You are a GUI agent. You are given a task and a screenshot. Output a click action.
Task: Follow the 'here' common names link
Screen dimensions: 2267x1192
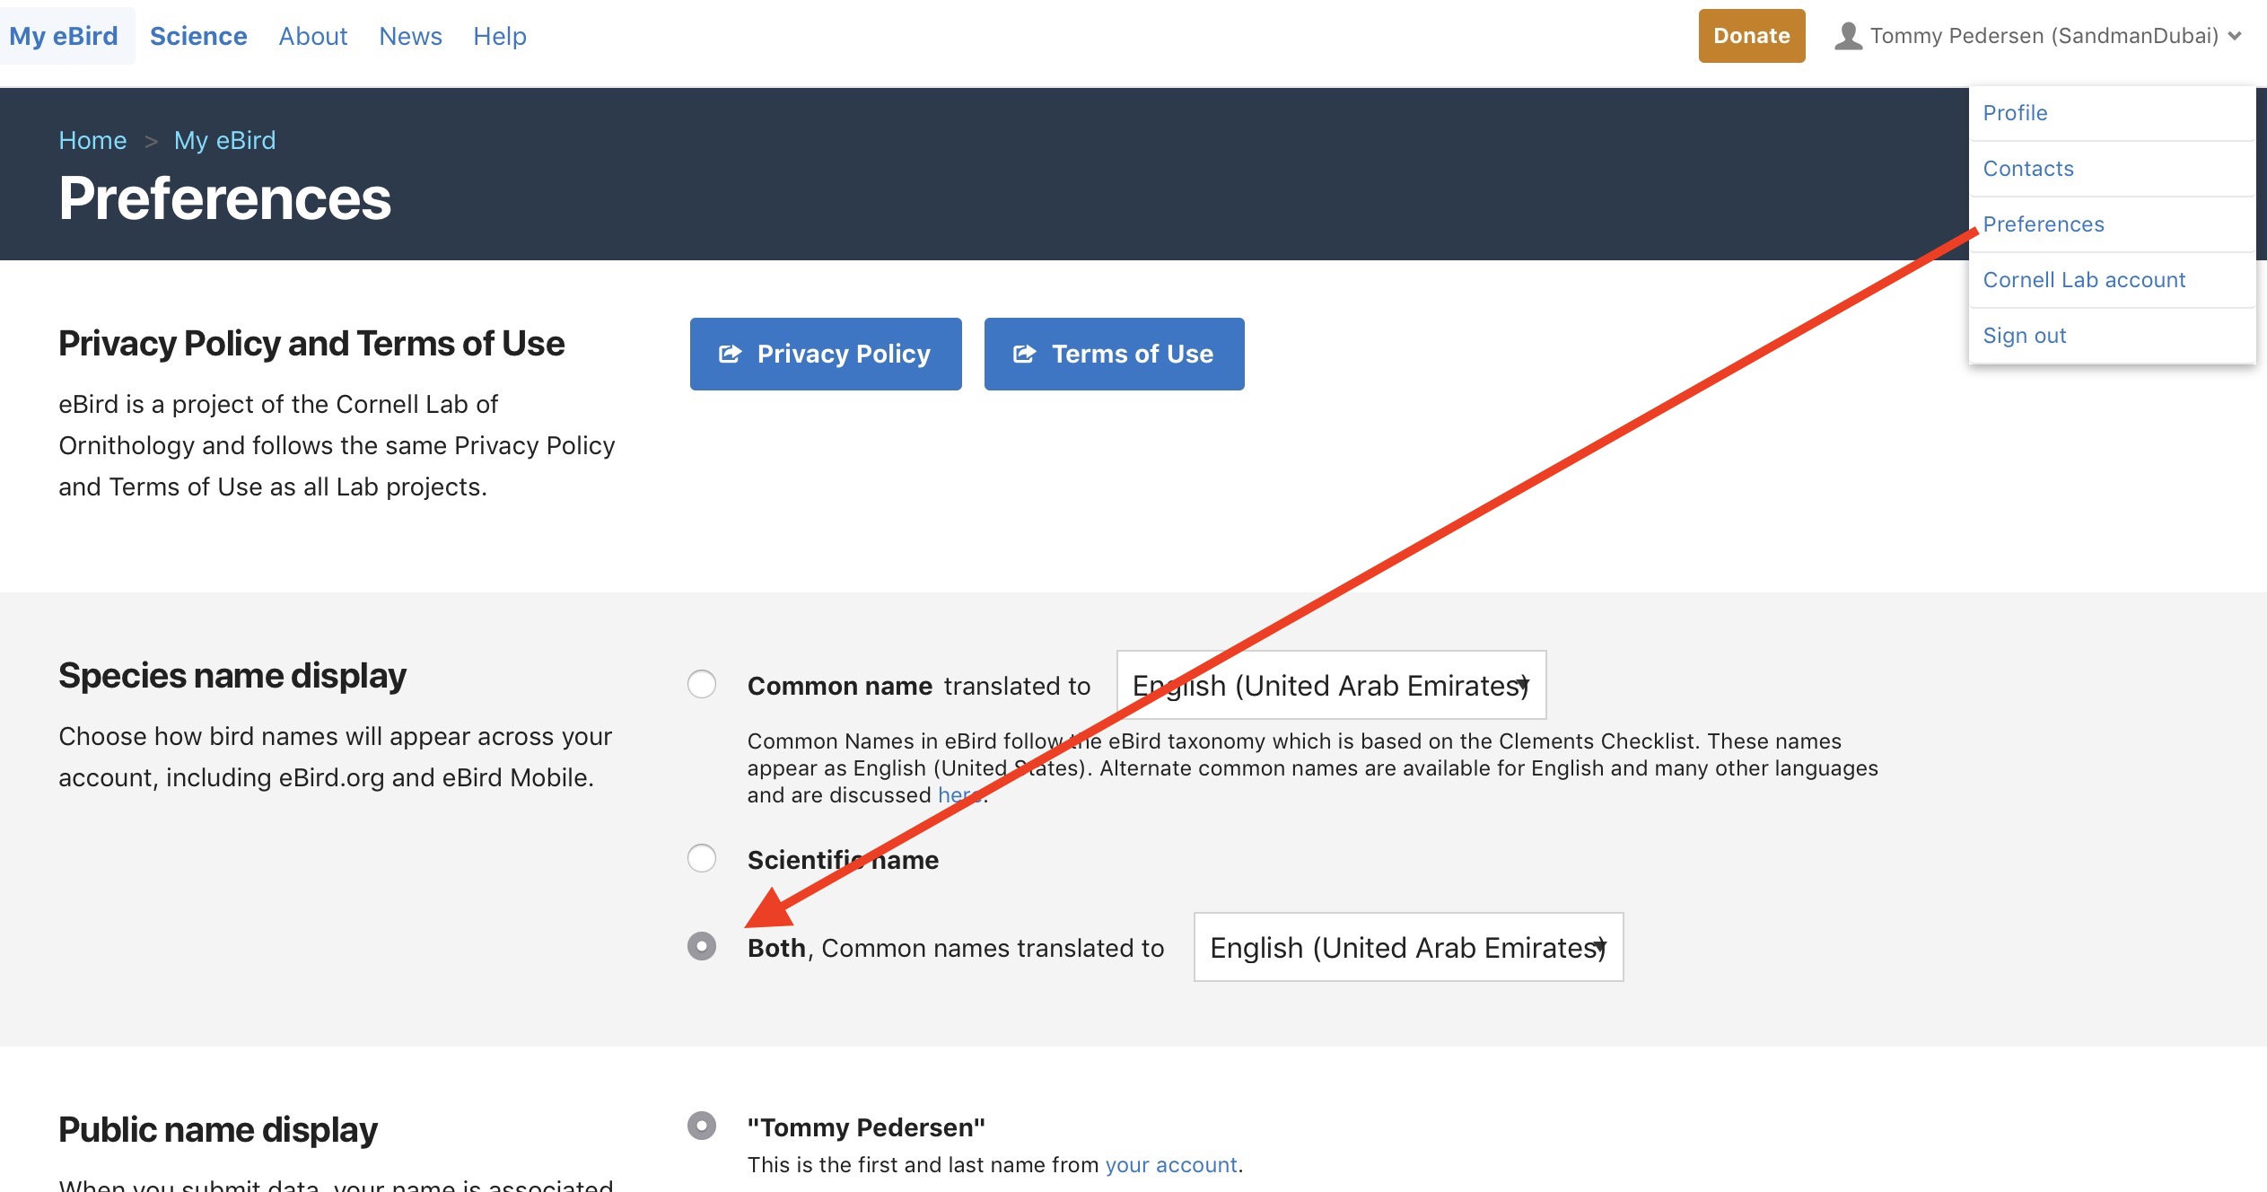(x=960, y=795)
